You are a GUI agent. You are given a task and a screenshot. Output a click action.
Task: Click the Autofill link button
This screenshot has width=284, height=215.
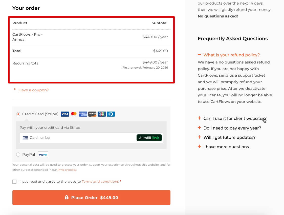pyautogui.click(x=149, y=138)
